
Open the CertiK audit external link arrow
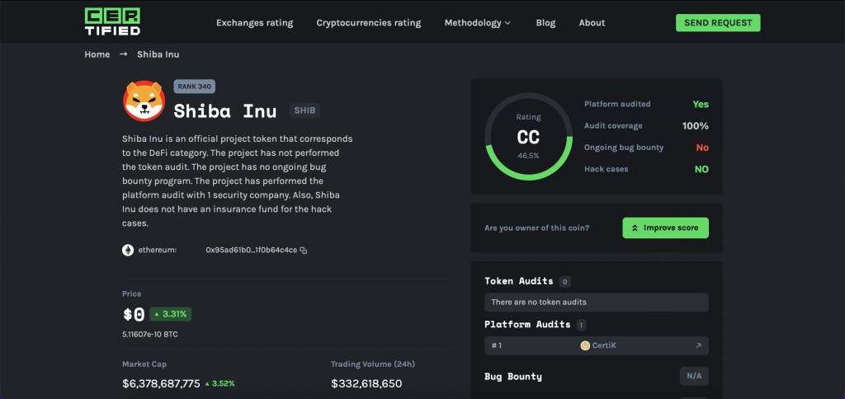tap(698, 345)
